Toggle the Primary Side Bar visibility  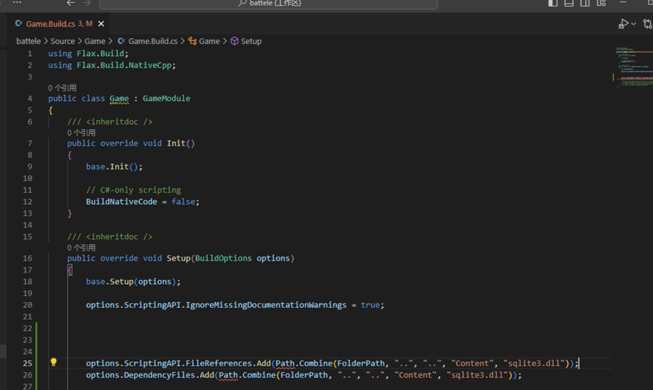tap(552, 4)
